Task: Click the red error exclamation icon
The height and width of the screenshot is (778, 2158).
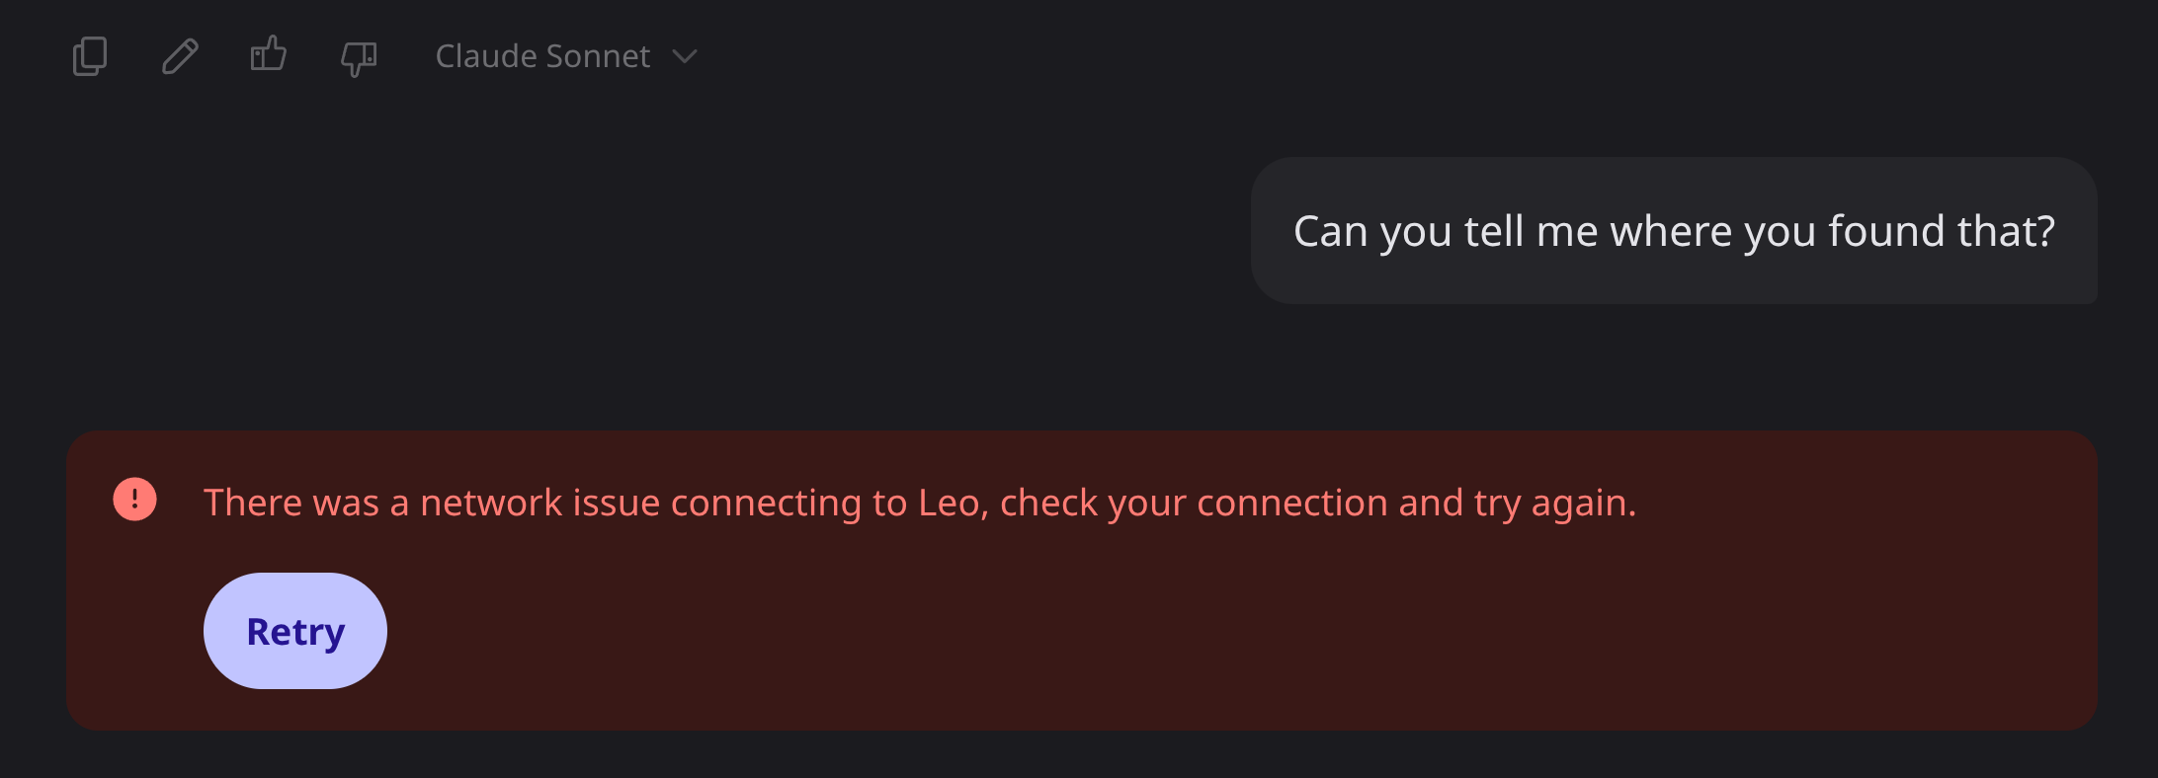Action: [x=135, y=500]
